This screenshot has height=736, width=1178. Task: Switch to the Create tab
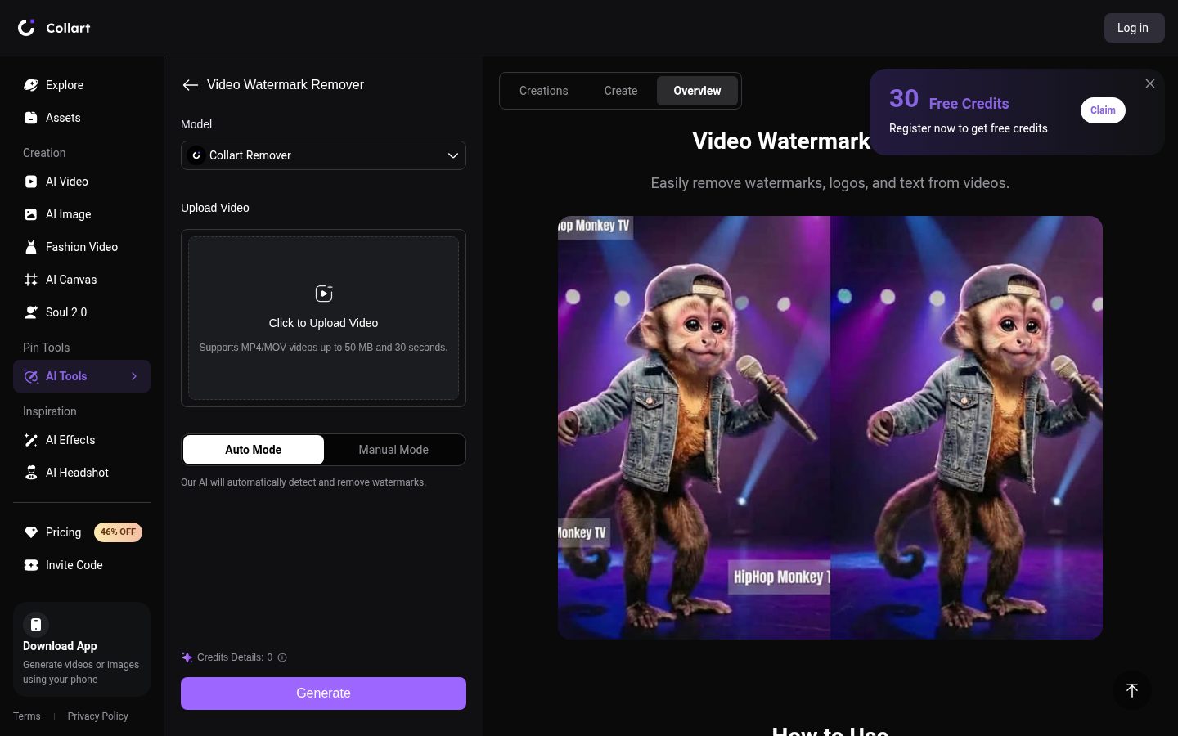click(x=621, y=91)
